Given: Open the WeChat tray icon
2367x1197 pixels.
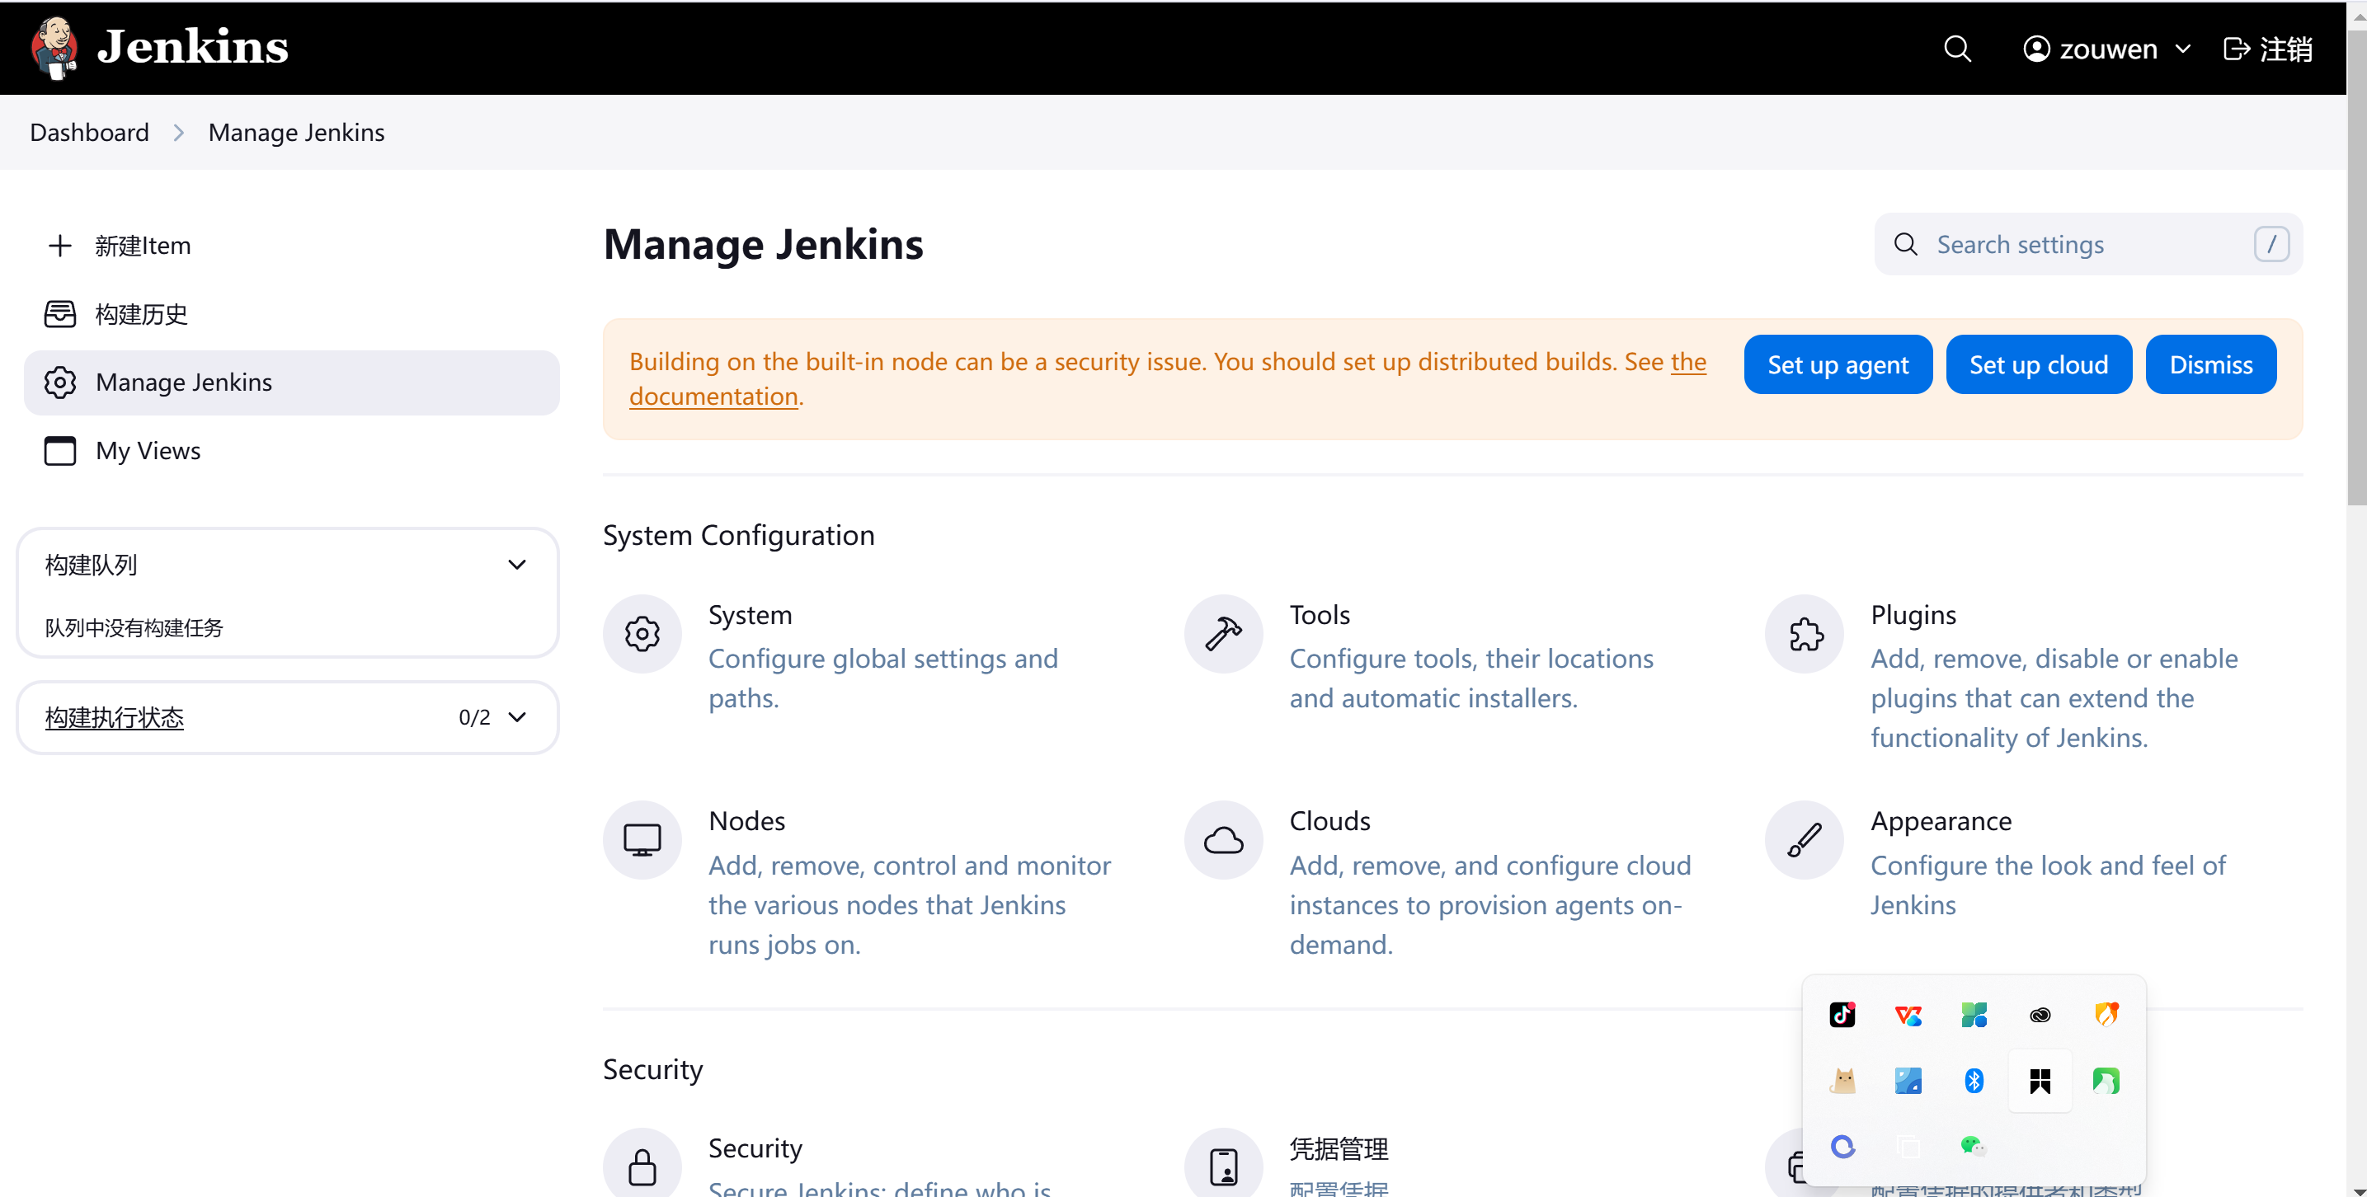Looking at the screenshot, I should 1973,1146.
